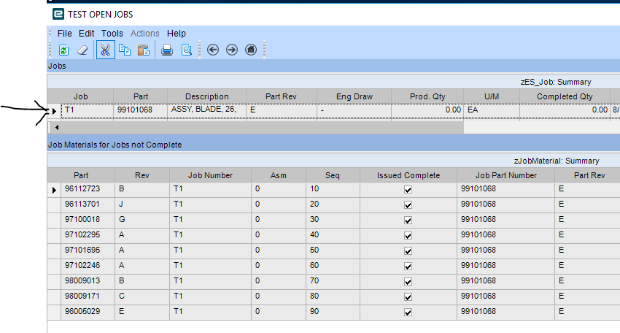
Task: Open the Help menu
Action: 176,34
